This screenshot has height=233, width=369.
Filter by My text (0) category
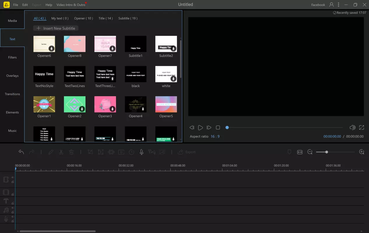pyautogui.click(x=60, y=18)
